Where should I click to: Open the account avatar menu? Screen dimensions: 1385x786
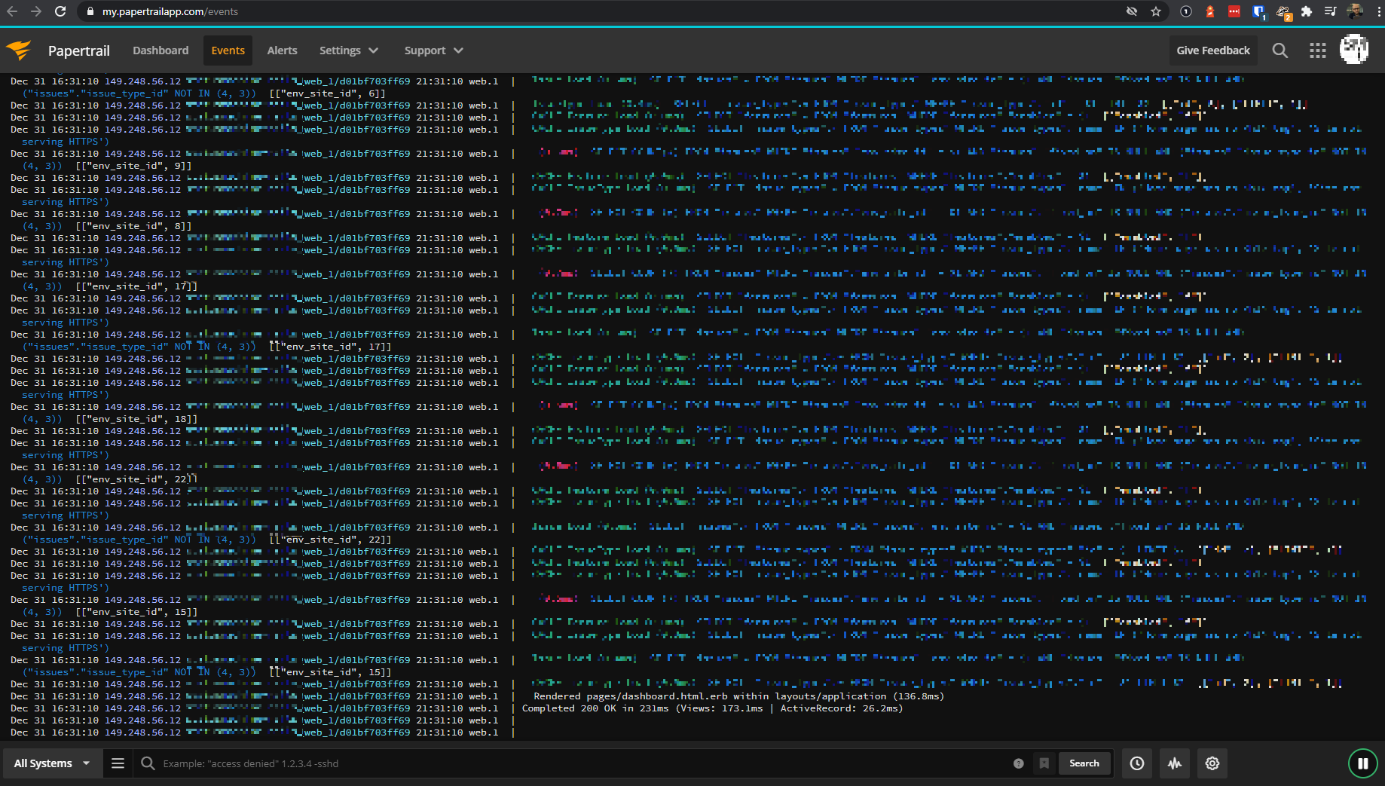(x=1354, y=50)
